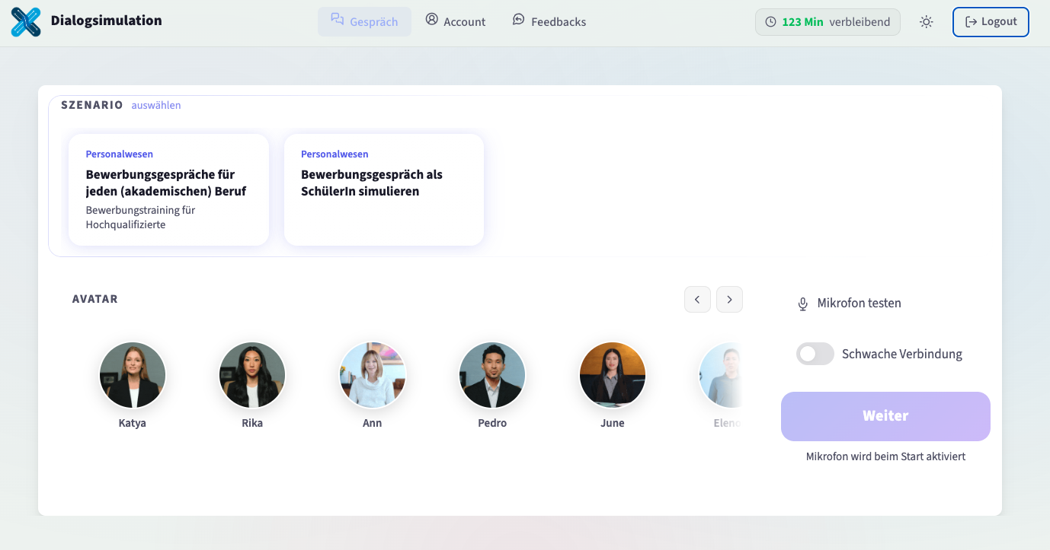
Task: Click the text Bewerbungstraining für Hochqualifizierte
Action: (140, 217)
